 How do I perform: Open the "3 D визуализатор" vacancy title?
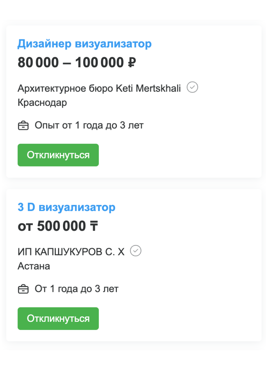click(66, 207)
